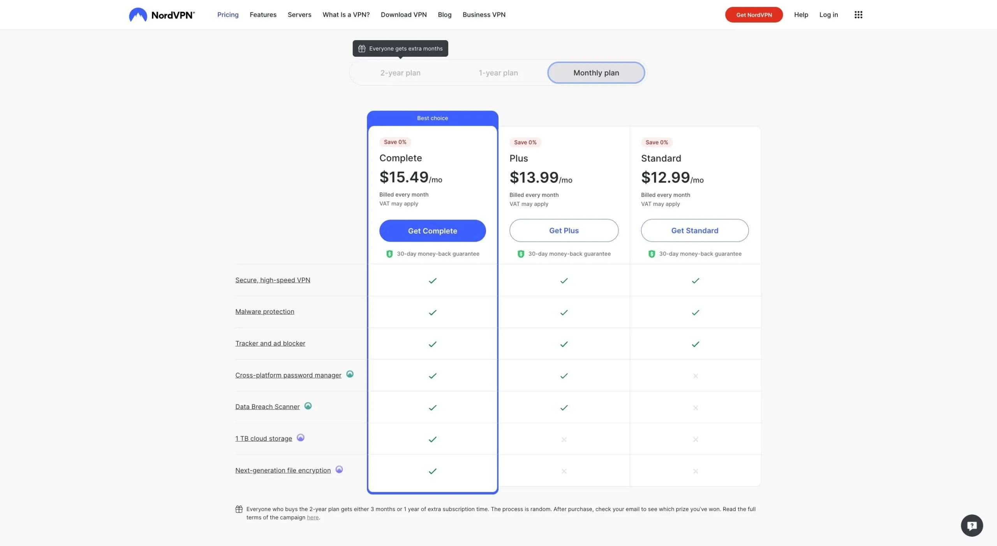Open the Blog link
This screenshot has width=997, height=546.
pos(444,15)
